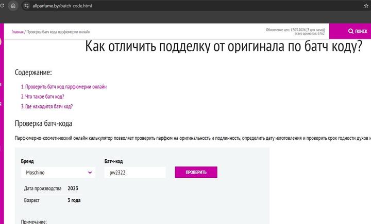Image resolution: width=371 pixels, height=224 pixels.
Task: Click the Дата производства value 2023
Action: (x=73, y=189)
